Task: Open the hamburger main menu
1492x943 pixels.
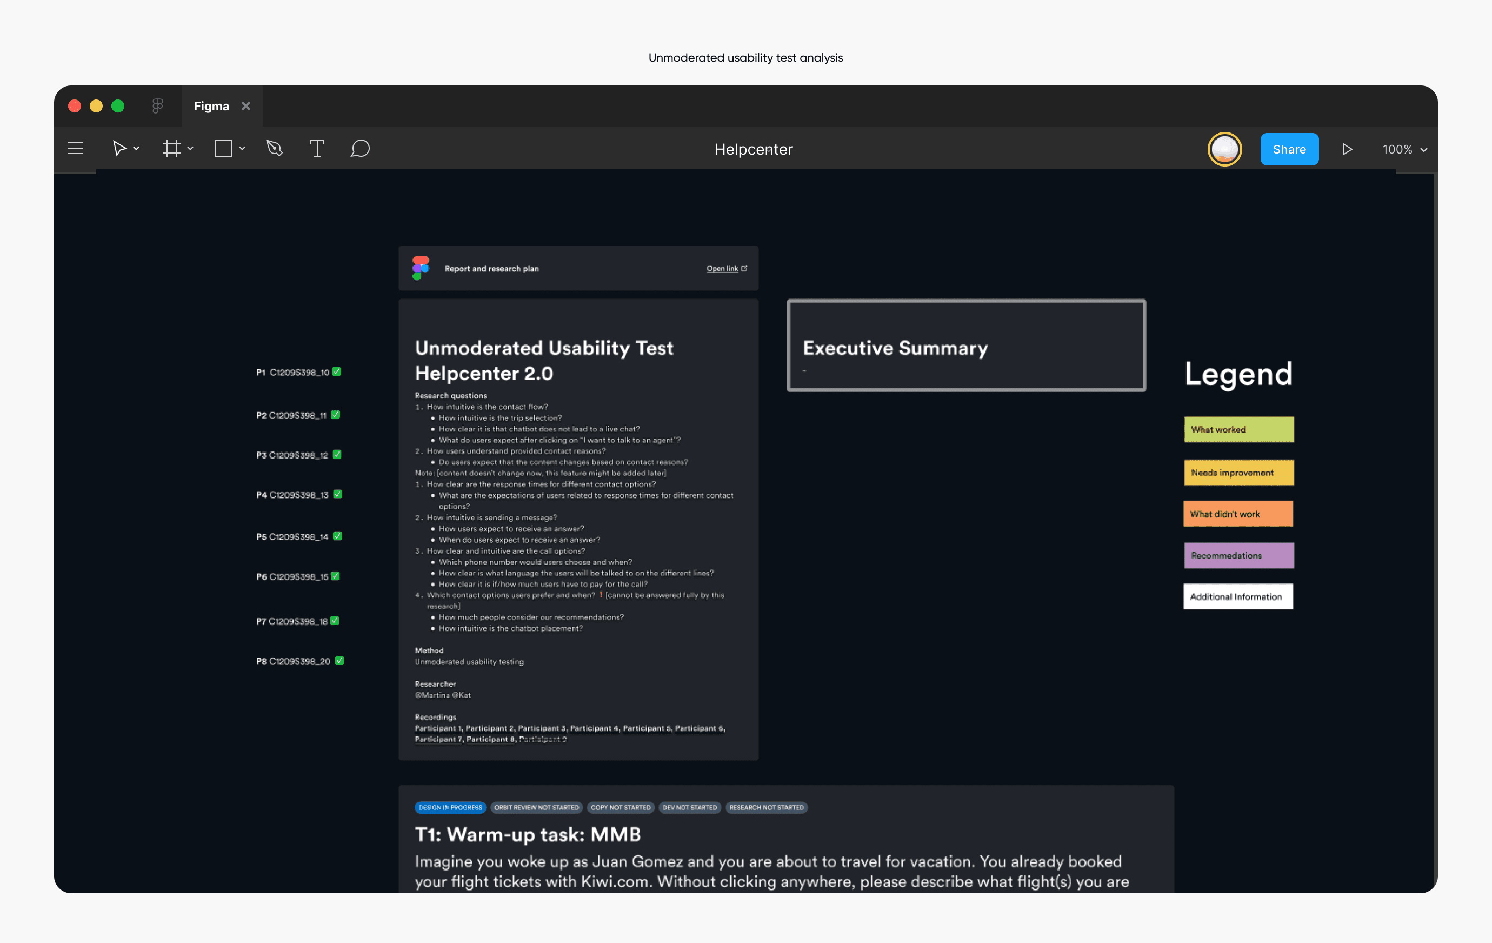Action: point(76,149)
